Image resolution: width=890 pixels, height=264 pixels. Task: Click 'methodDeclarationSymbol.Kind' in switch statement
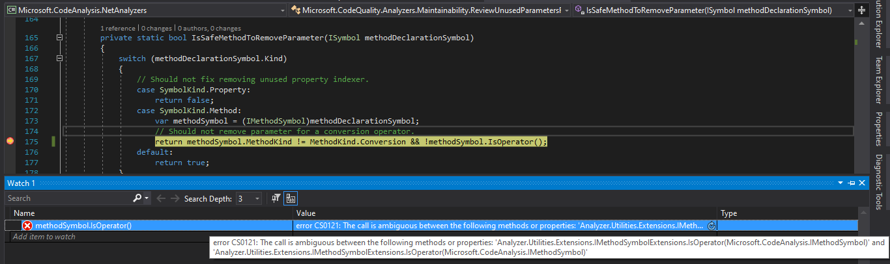tap(219, 59)
